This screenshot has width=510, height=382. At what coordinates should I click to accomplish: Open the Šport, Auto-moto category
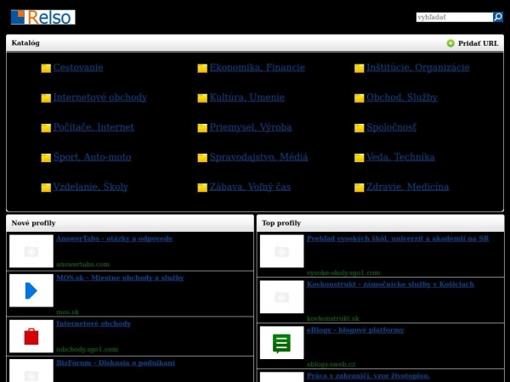pos(93,157)
